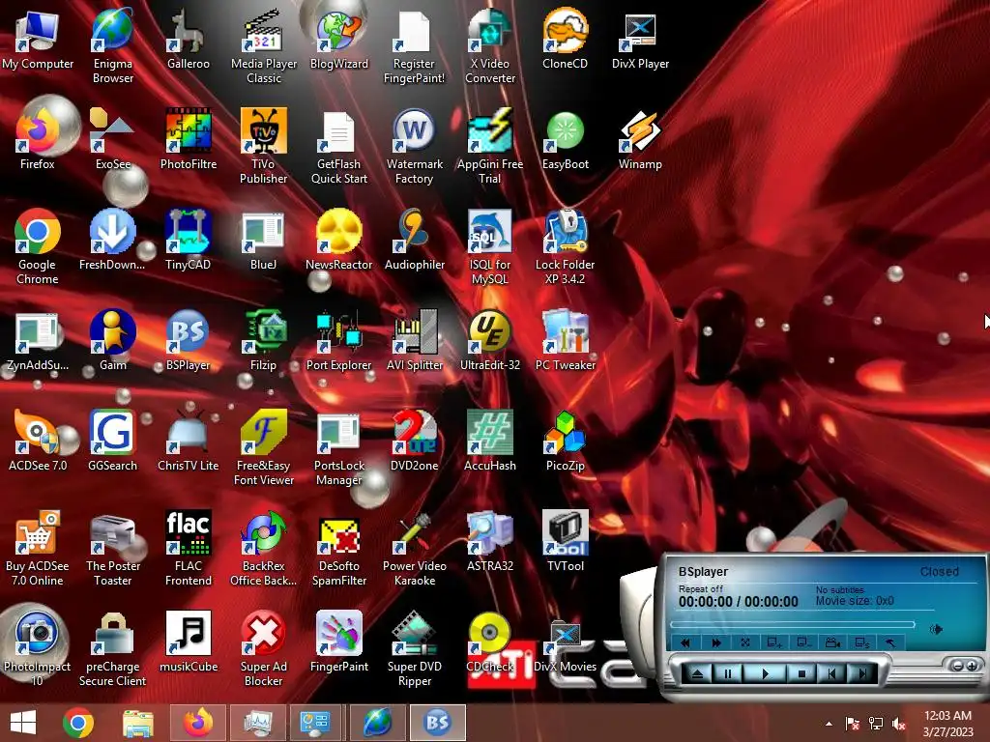Screen dimensions: 990x742
Task: Select the AccuHash desktop icon
Action: point(490,441)
